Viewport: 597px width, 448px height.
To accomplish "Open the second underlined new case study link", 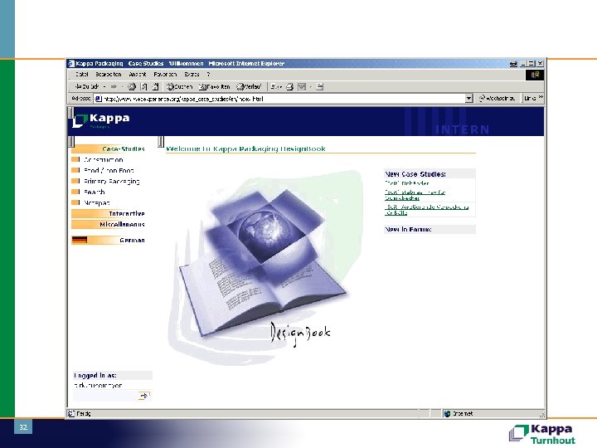I will [415, 195].
